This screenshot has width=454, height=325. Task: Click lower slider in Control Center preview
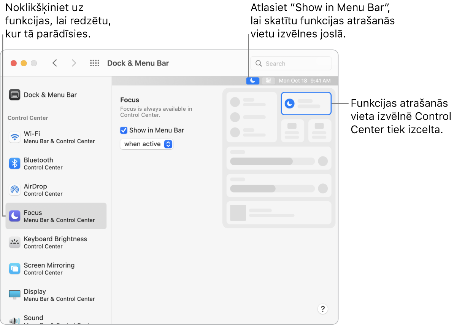pos(272,189)
